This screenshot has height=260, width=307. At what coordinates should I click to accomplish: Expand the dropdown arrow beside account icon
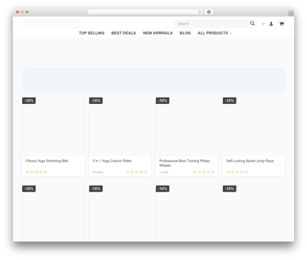coord(263,24)
